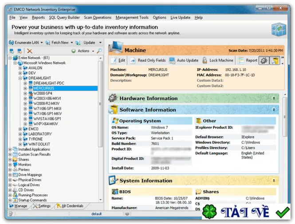Image resolution: width=295 pixels, height=224 pixels.
Task: Click the details pane vertical scrollbar
Action: [285, 117]
